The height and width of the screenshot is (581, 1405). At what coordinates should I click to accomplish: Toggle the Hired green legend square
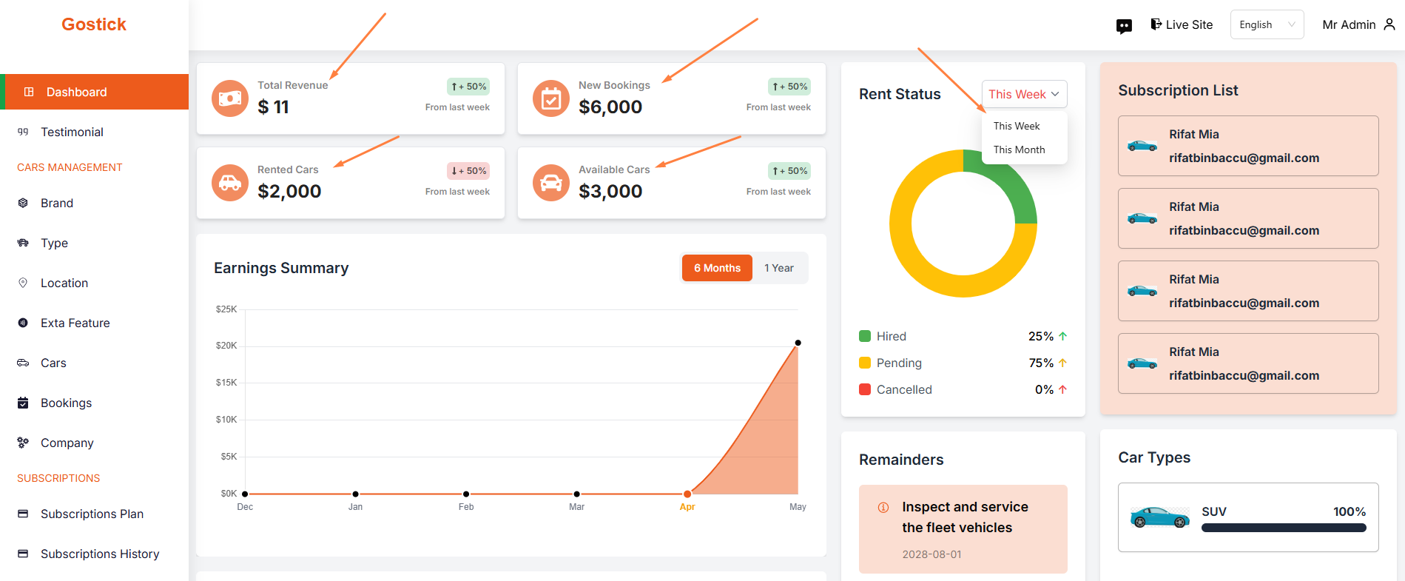865,336
